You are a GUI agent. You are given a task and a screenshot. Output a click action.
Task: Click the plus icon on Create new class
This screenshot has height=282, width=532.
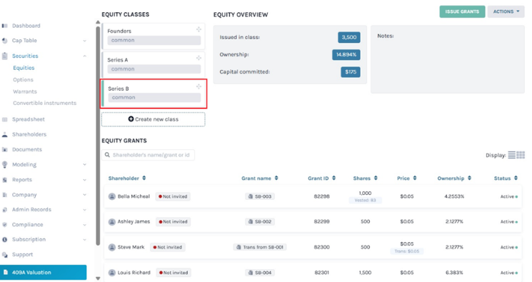tap(131, 119)
